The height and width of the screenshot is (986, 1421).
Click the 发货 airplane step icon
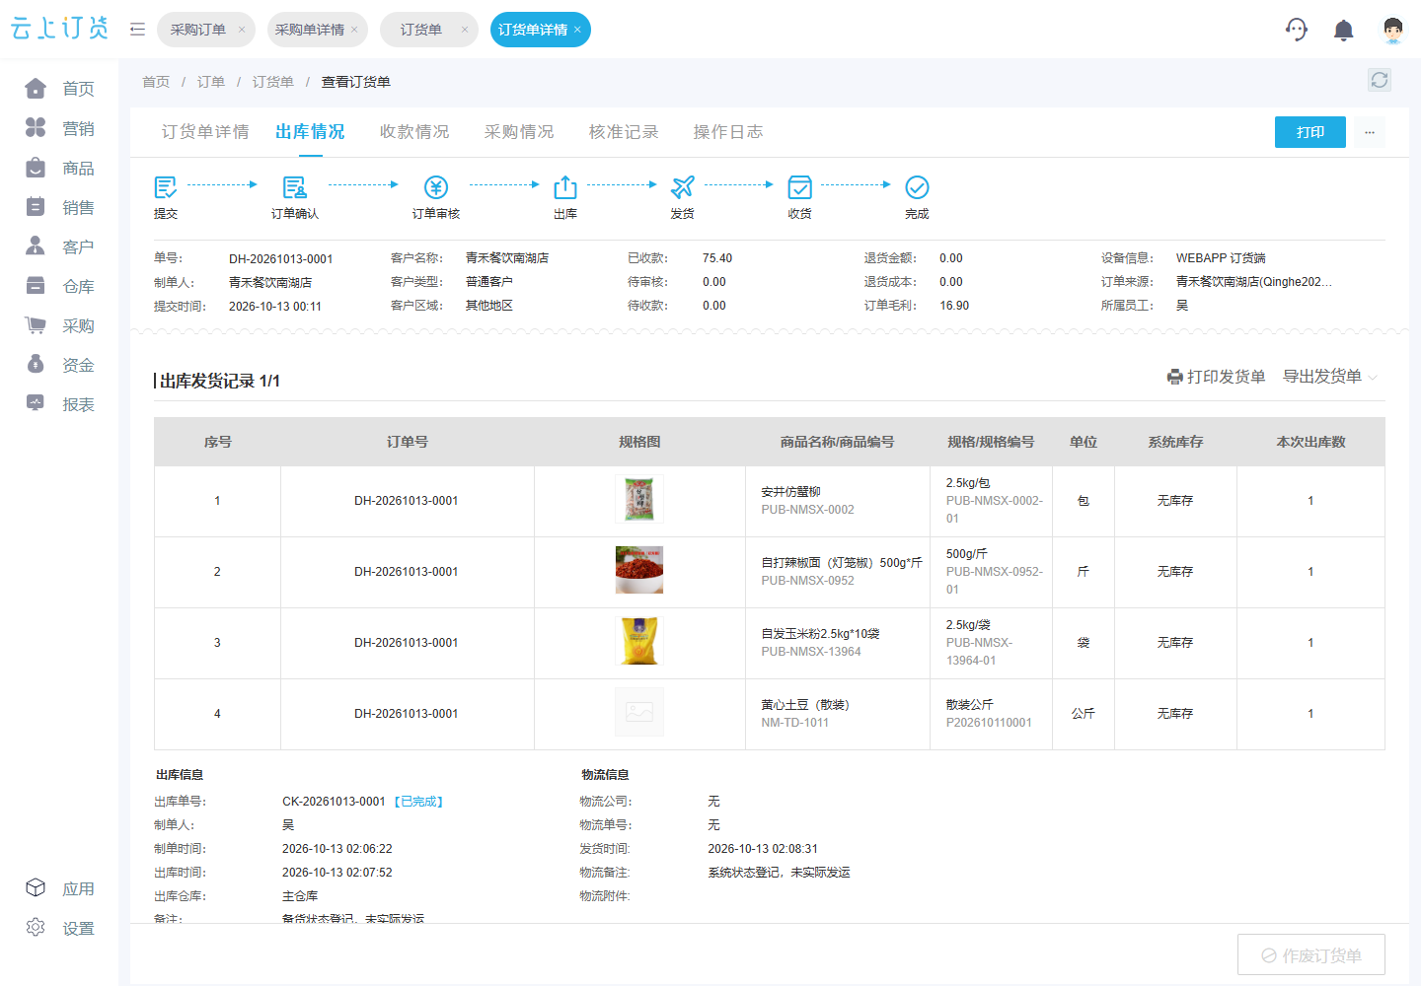pos(683,186)
